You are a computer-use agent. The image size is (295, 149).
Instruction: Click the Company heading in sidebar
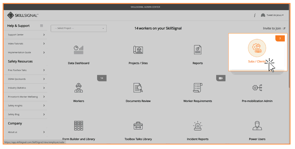tap(15, 124)
